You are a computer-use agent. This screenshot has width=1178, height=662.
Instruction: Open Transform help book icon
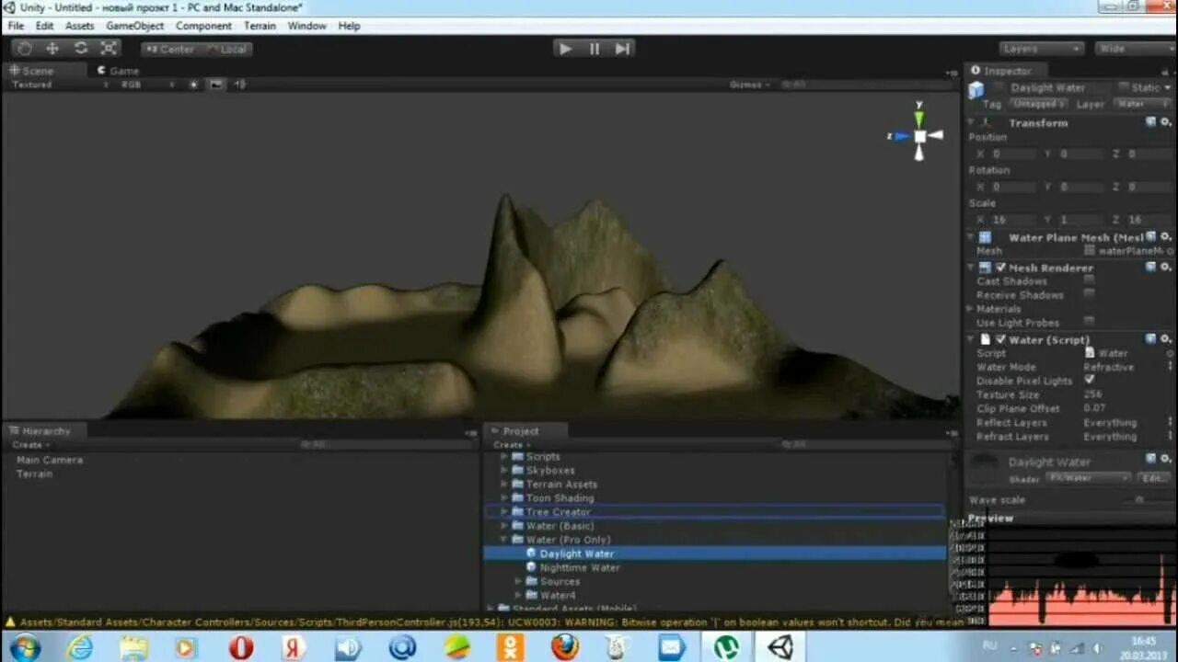(x=1150, y=121)
